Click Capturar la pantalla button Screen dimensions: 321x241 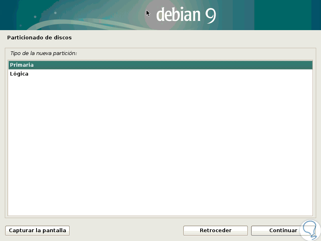(37, 231)
